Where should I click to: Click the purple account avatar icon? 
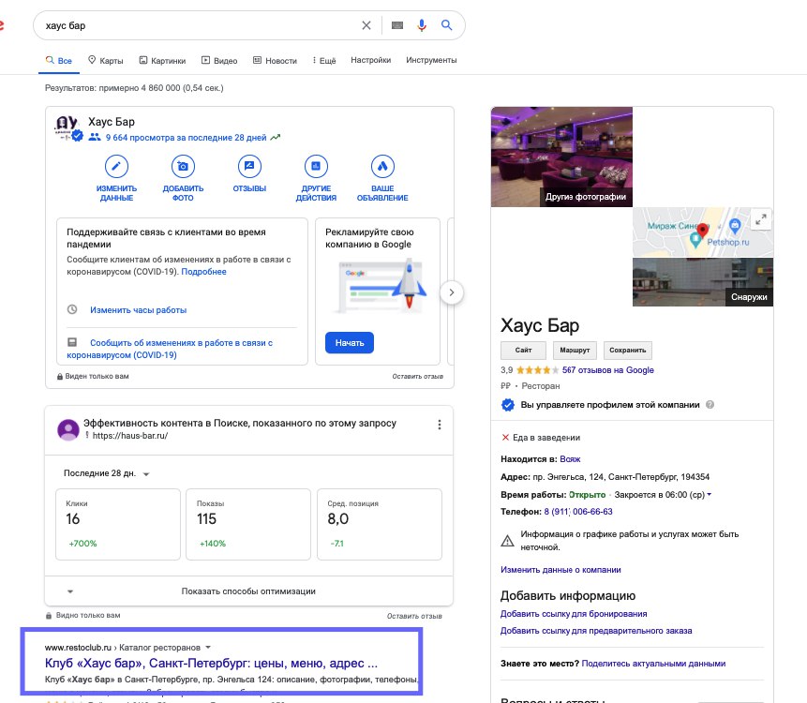pos(67,429)
